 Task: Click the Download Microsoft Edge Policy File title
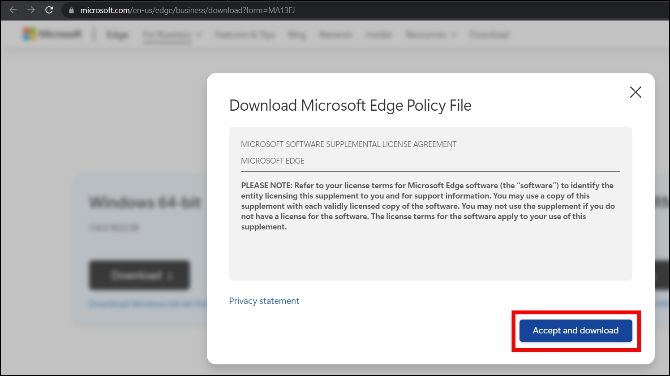pyautogui.click(x=350, y=105)
